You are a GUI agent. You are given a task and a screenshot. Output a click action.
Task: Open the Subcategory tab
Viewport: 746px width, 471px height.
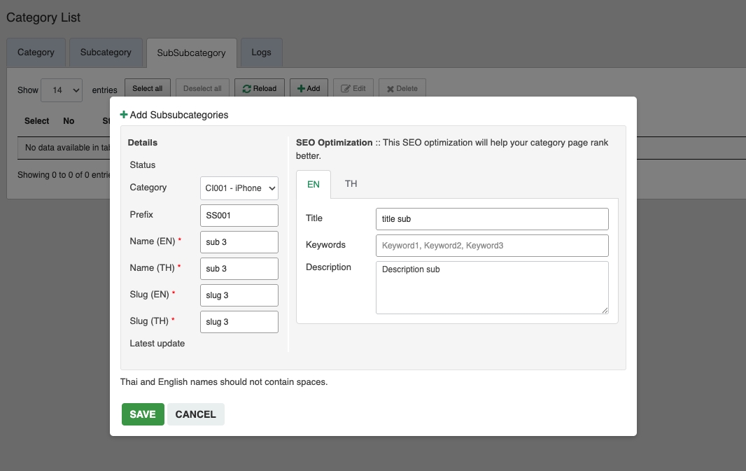click(106, 52)
